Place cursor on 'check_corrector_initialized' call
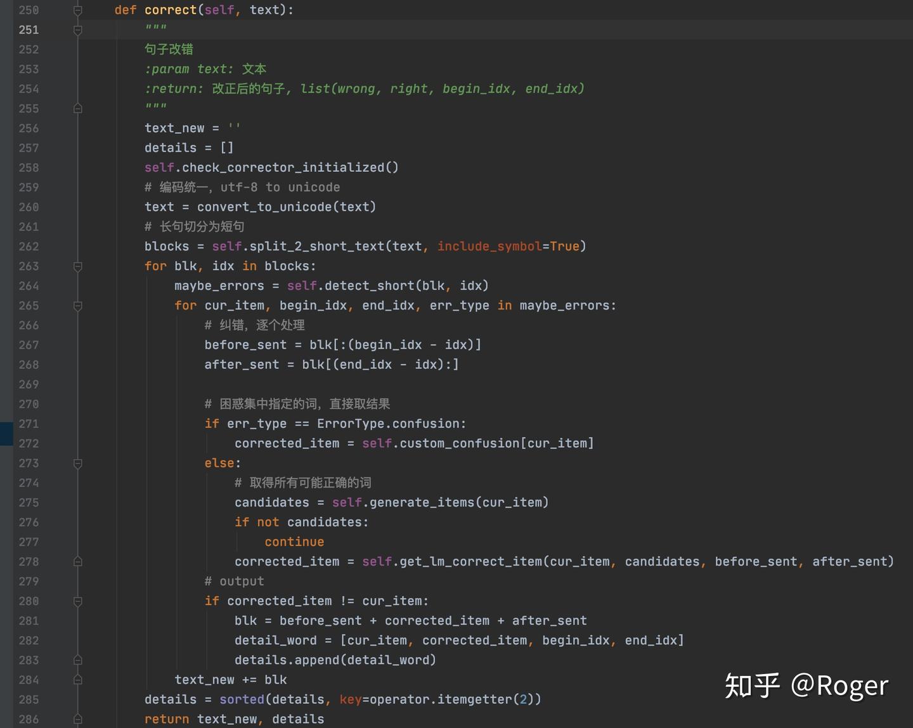The height and width of the screenshot is (728, 913). point(283,168)
